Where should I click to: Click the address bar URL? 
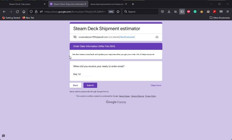(75, 12)
